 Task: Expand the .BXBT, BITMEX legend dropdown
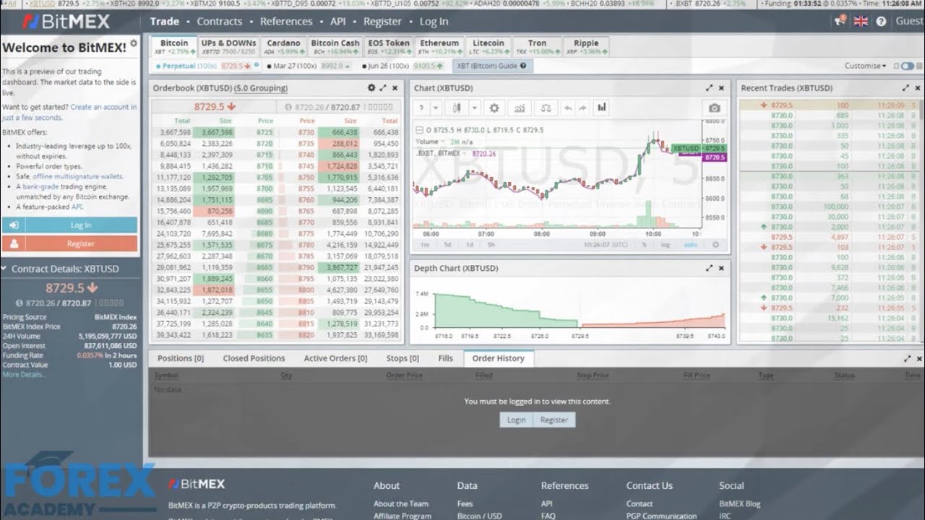point(466,153)
